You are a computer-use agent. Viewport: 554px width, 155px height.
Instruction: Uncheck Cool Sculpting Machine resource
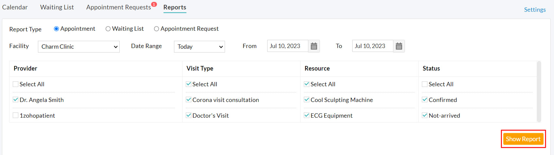(306, 99)
